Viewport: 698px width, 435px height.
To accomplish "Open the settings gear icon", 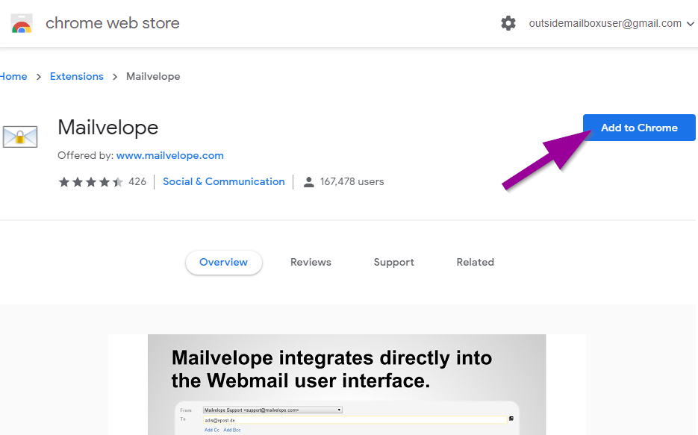I will pos(508,23).
